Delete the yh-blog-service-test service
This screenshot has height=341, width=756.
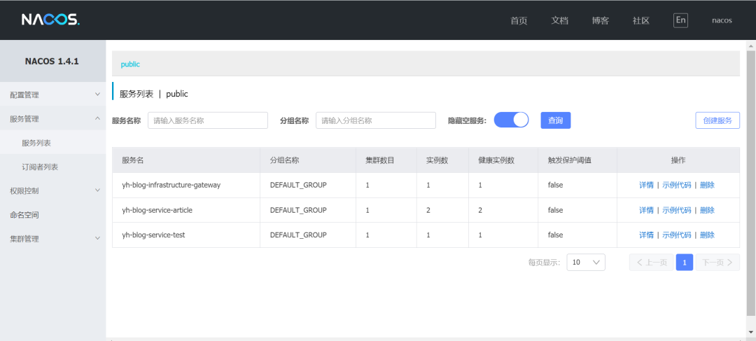coord(707,235)
